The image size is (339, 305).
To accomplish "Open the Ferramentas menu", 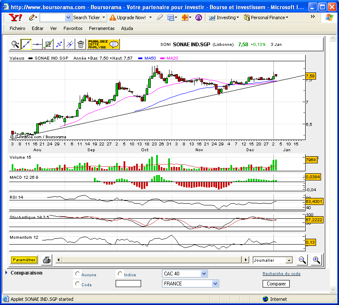I will coord(101,28).
